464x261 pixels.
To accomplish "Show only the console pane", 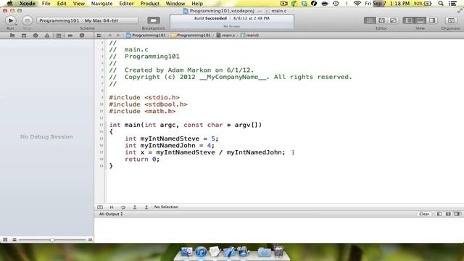I will pyautogui.click(x=457, y=214).
